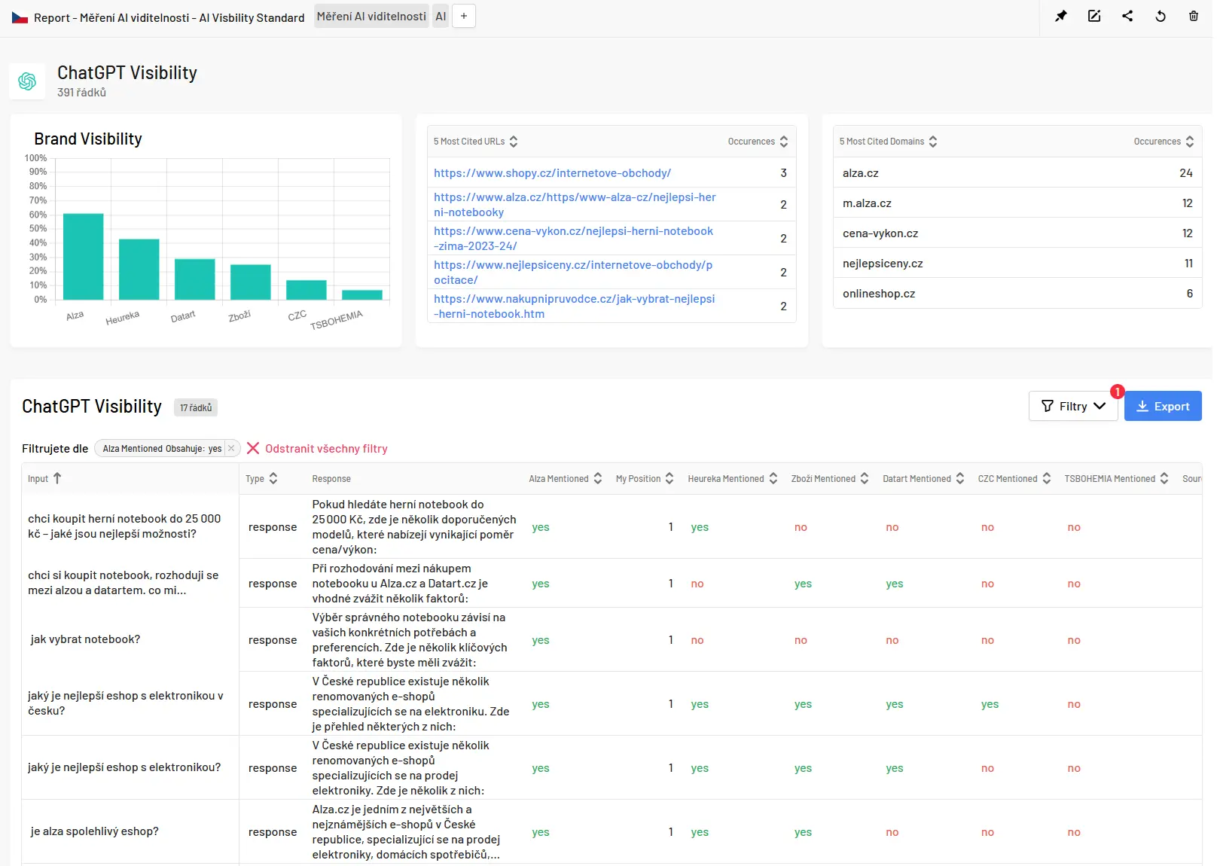
Task: Delete the report using the trash icon
Action: pyautogui.click(x=1194, y=16)
